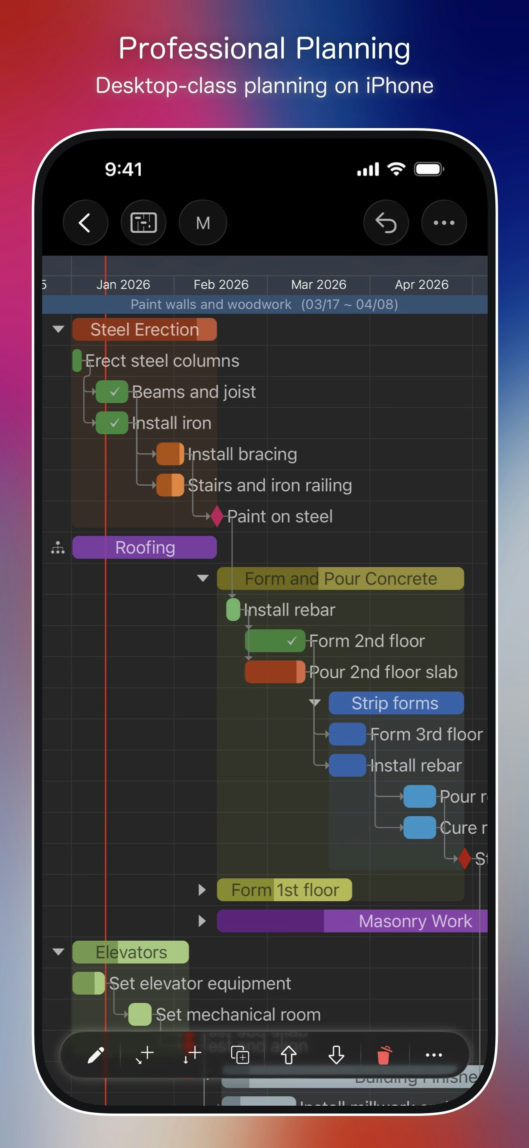Viewport: 529px width, 1148px height.
Task: Tap Jan 2026 timeline header
Action: click(123, 284)
